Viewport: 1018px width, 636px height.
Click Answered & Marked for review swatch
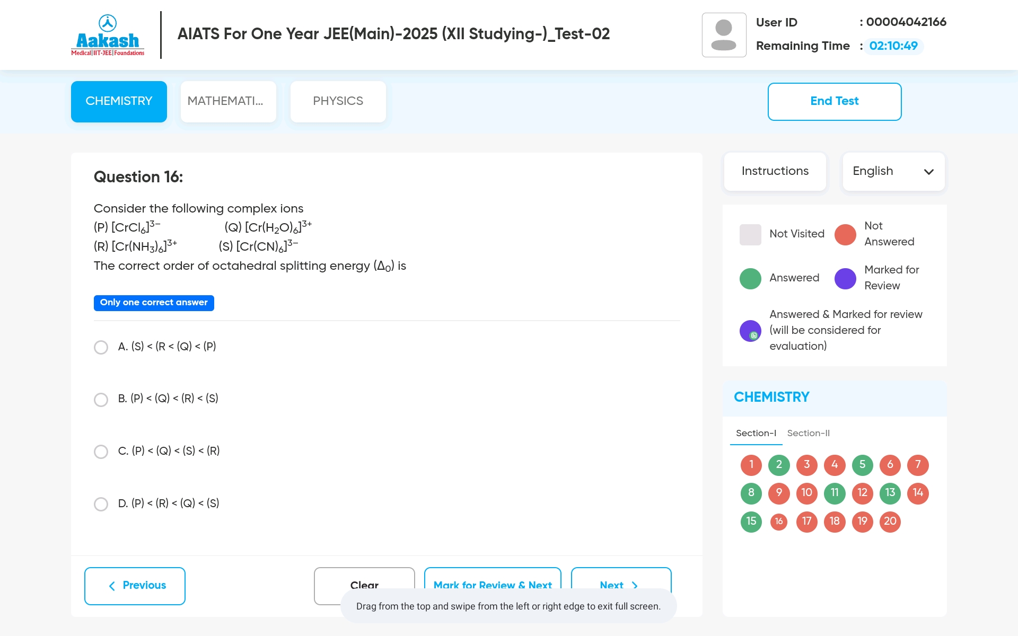(750, 331)
